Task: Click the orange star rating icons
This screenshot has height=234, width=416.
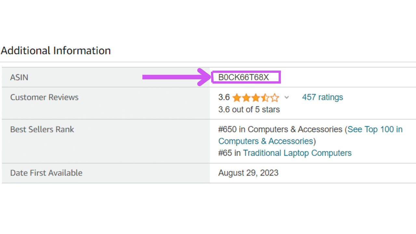Action: (256, 97)
